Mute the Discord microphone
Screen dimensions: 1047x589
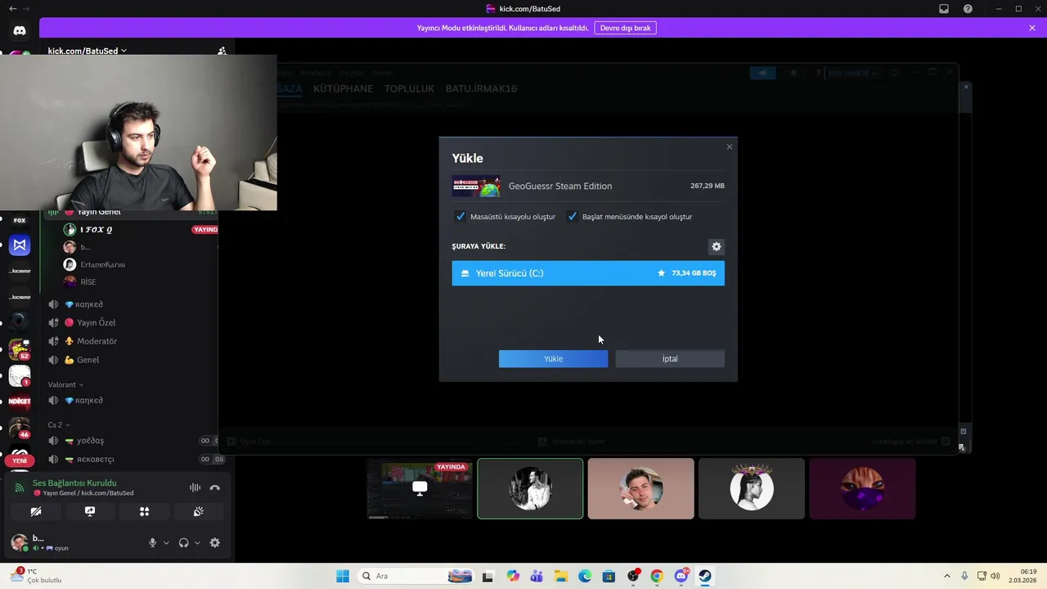[152, 542]
